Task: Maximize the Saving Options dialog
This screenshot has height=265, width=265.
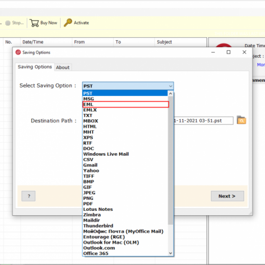Action: coord(229,52)
